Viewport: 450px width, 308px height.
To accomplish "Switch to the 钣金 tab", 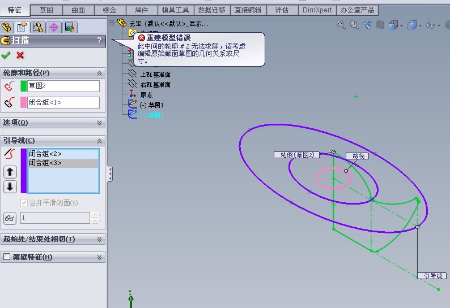I will [109, 10].
